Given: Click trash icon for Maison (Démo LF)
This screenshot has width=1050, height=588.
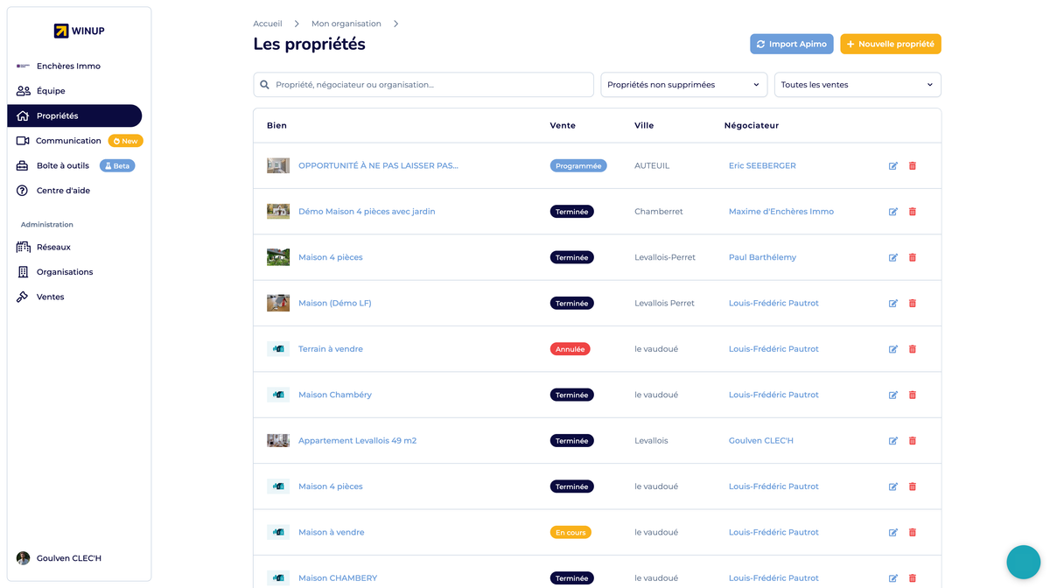Looking at the screenshot, I should coord(912,304).
